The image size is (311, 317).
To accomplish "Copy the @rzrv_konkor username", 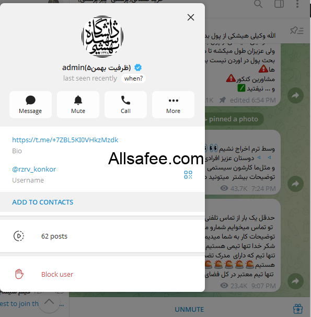I will [x=34, y=169].
